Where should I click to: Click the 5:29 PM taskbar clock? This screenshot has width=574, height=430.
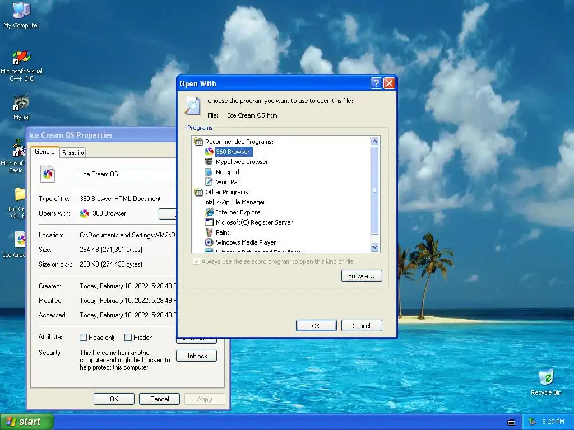click(x=553, y=422)
